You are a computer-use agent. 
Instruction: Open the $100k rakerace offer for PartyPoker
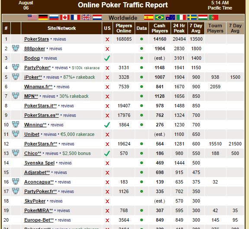pyautogui.click(x=86, y=68)
